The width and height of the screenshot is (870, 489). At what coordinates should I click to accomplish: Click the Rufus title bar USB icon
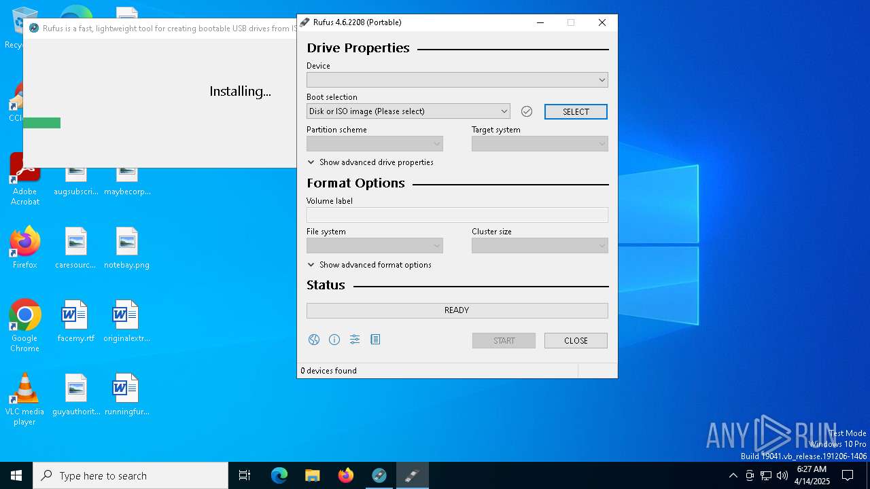tap(305, 22)
